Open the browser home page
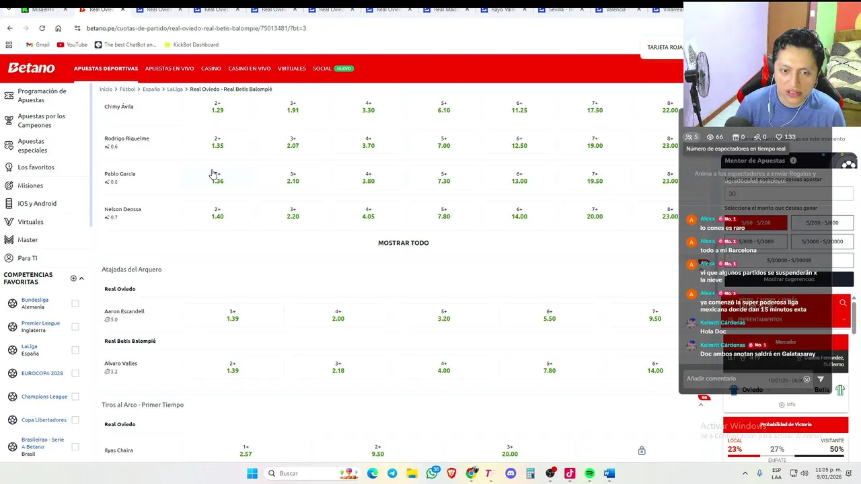861x484 pixels. [x=58, y=28]
